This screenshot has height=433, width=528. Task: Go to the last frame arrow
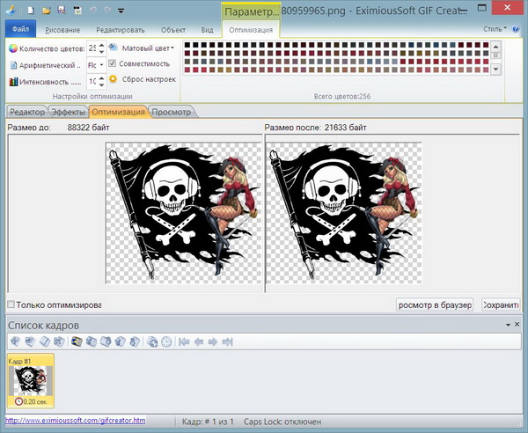click(x=227, y=342)
